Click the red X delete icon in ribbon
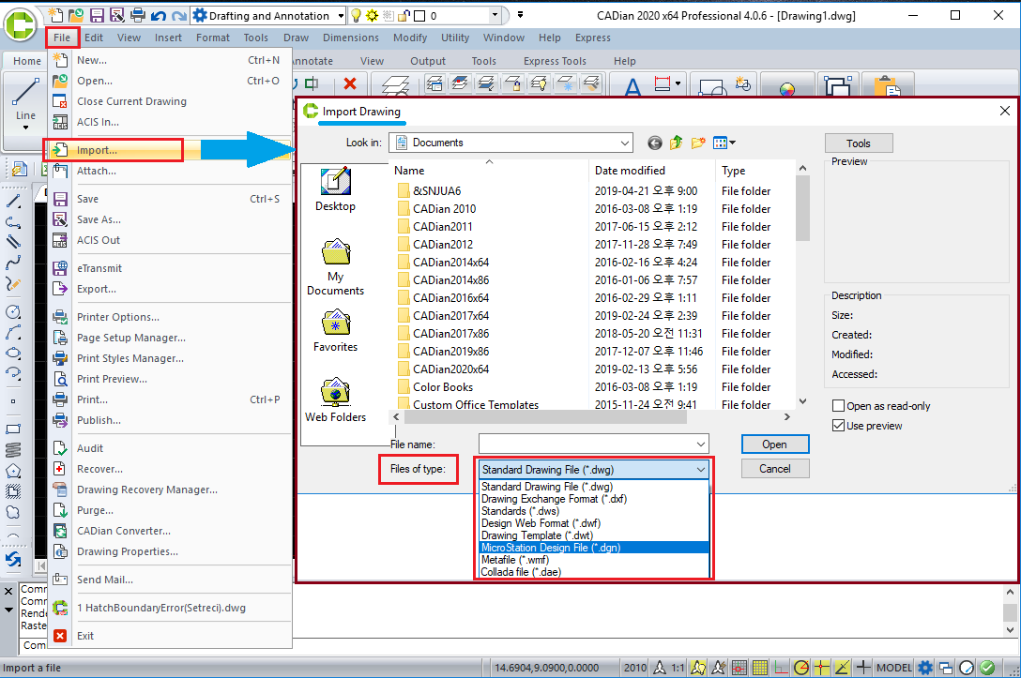The width and height of the screenshot is (1021, 678). (350, 83)
